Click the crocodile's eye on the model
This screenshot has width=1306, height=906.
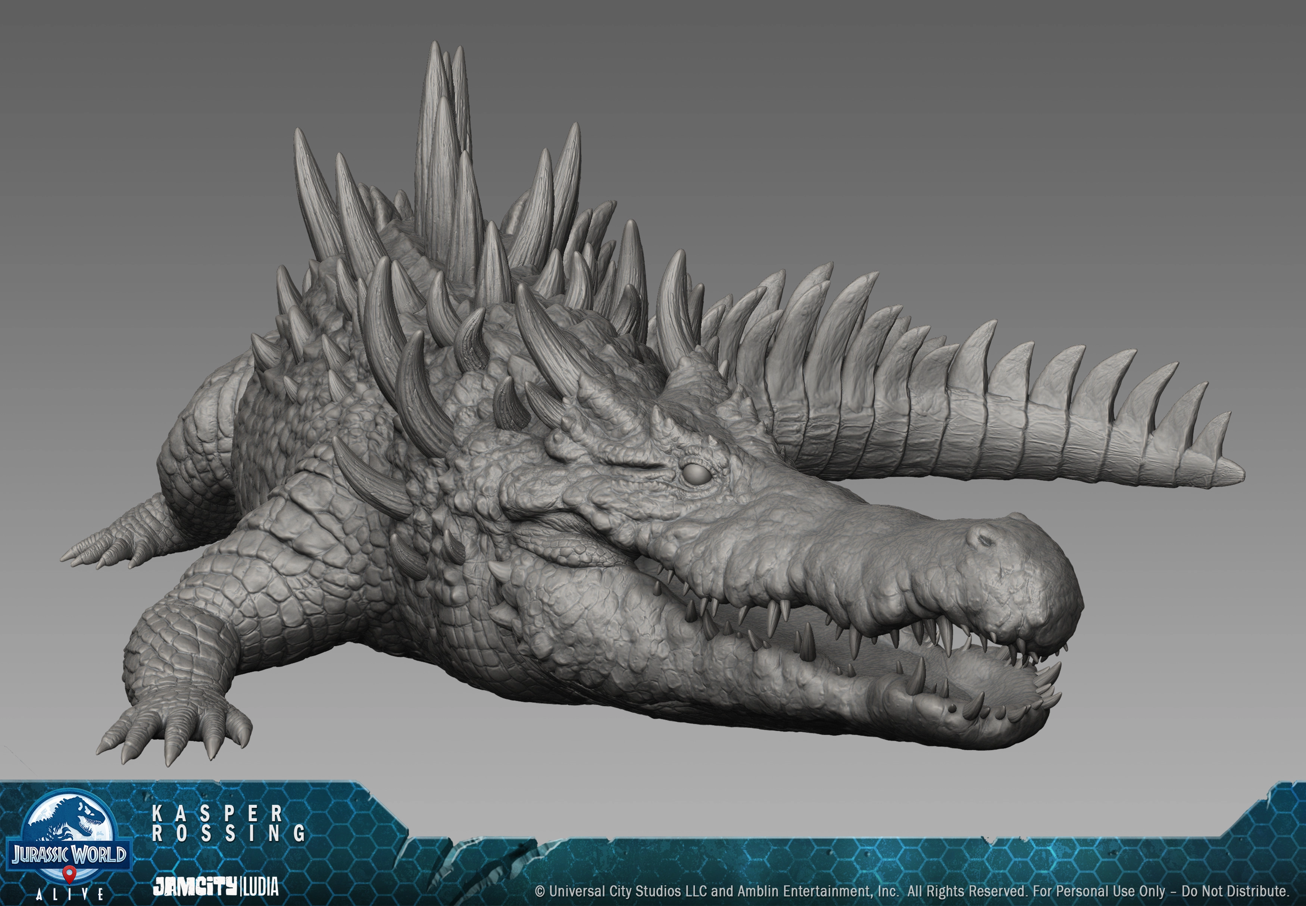coord(696,474)
